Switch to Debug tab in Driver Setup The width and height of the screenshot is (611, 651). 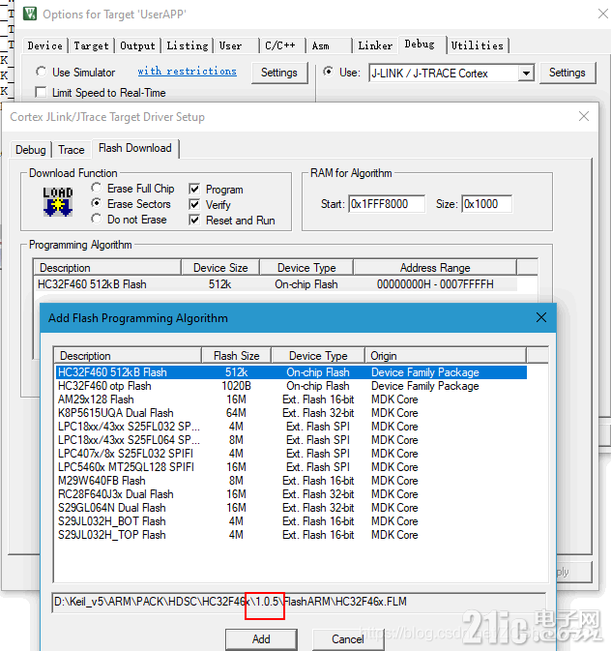(x=31, y=150)
